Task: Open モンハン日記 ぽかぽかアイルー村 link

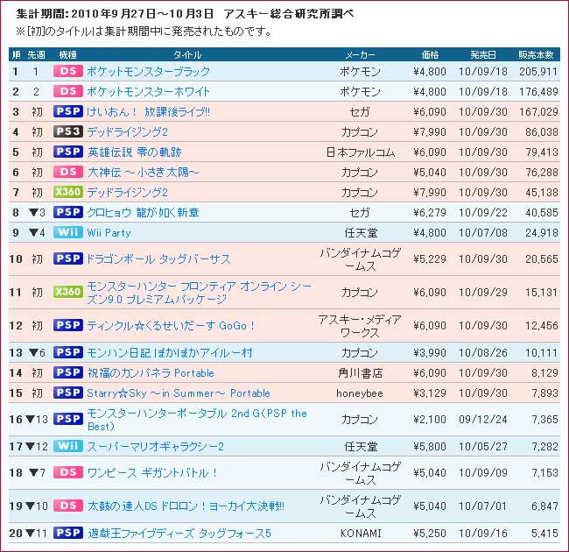Action: pyautogui.click(x=170, y=352)
